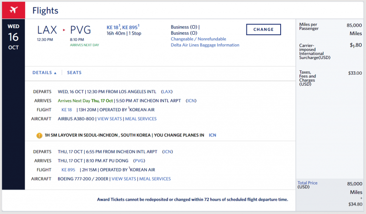Open KE 895 in the 2H 15M flight row
Image resolution: width=366 pixels, height=214 pixels.
[68, 170]
